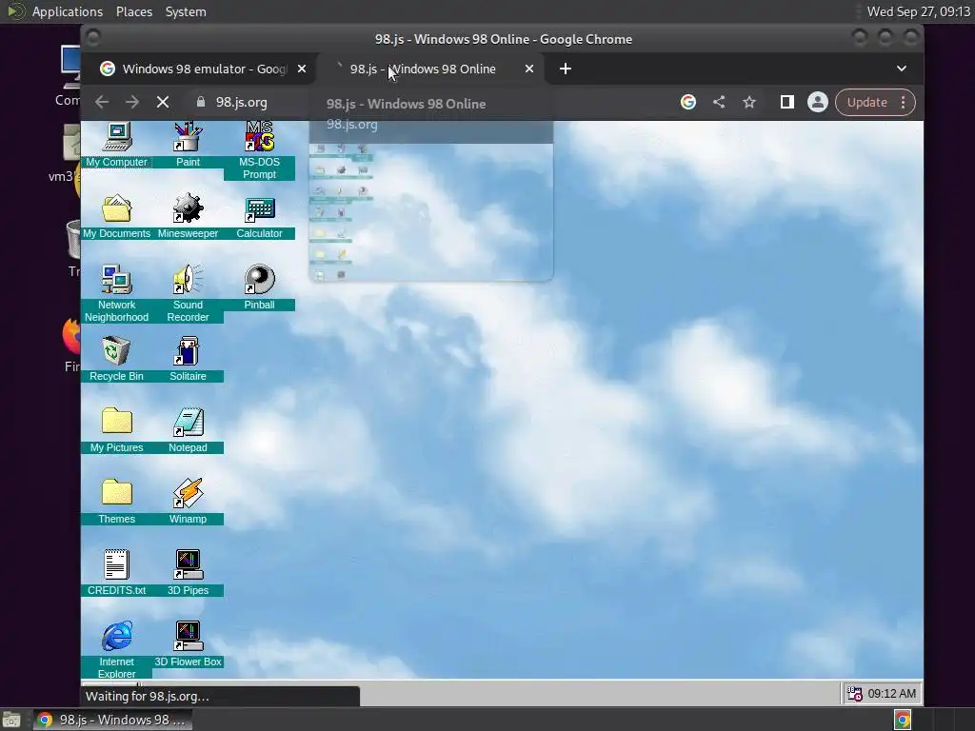Open a new Chrome tab
The height and width of the screenshot is (731, 975).
pyautogui.click(x=566, y=69)
